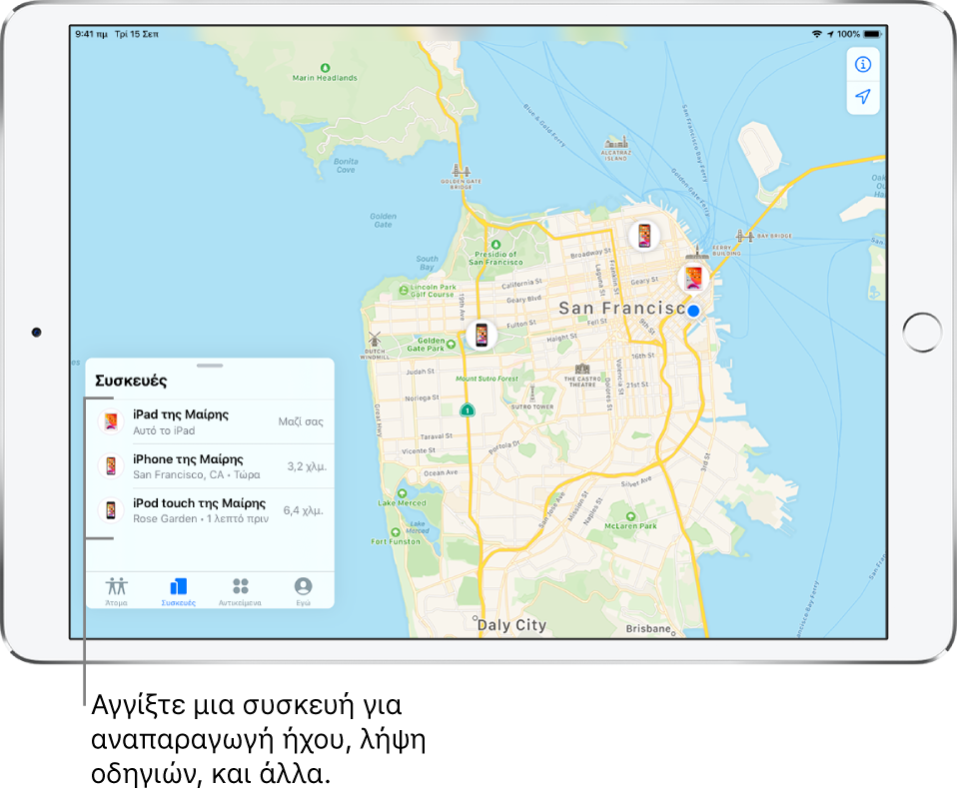957x797 pixels.
Task: Tap the iPod touch thumbnail in list
Action: [x=111, y=510]
